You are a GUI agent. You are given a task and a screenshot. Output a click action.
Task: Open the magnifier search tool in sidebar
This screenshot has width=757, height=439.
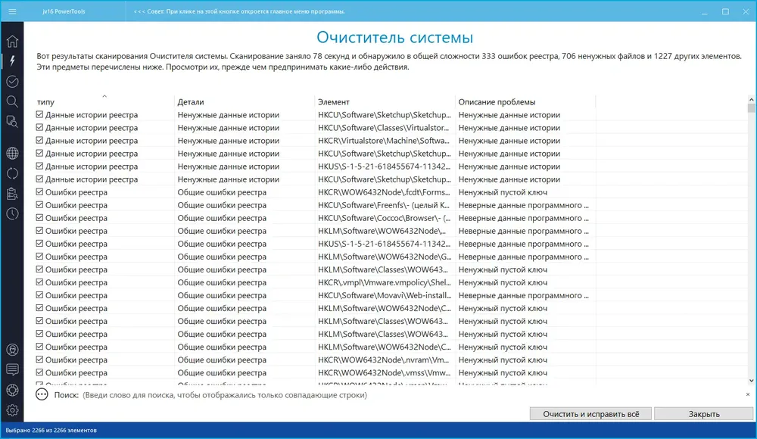tap(12, 101)
